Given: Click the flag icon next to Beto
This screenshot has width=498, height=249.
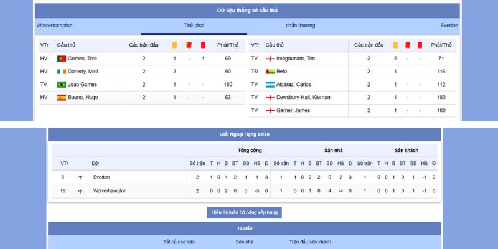Looking at the screenshot, I should click(x=270, y=72).
